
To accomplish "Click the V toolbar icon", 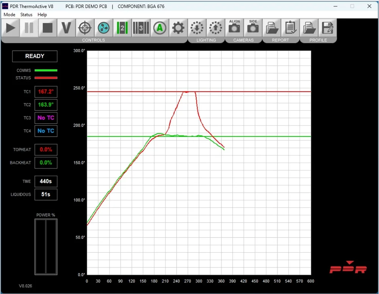I will 66,28.
